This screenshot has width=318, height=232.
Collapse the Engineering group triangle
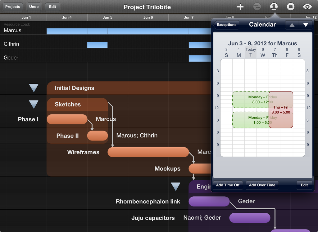(x=175, y=187)
